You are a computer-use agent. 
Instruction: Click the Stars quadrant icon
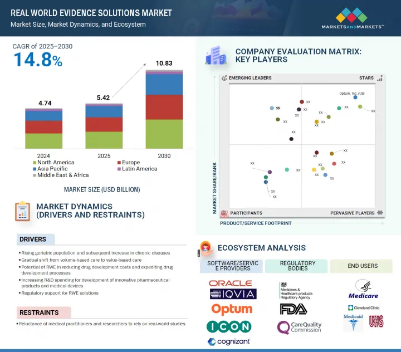(x=379, y=79)
